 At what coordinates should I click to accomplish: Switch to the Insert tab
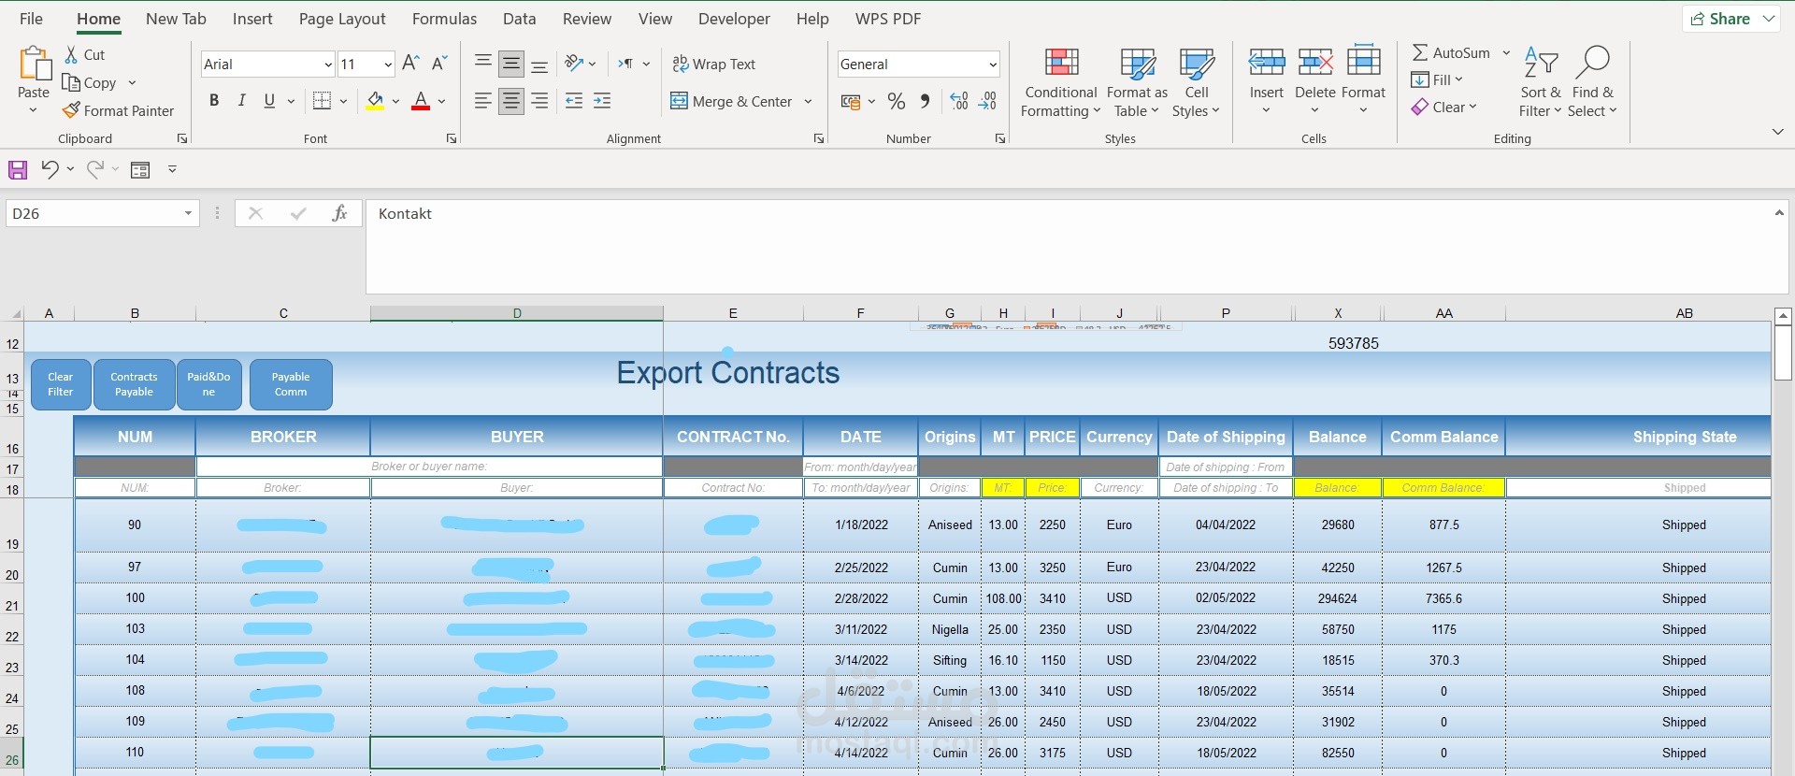point(252,19)
